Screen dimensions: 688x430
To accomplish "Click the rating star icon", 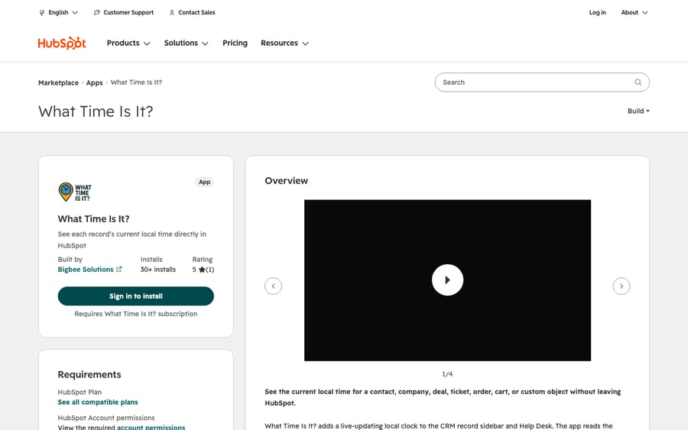I will [x=202, y=270].
